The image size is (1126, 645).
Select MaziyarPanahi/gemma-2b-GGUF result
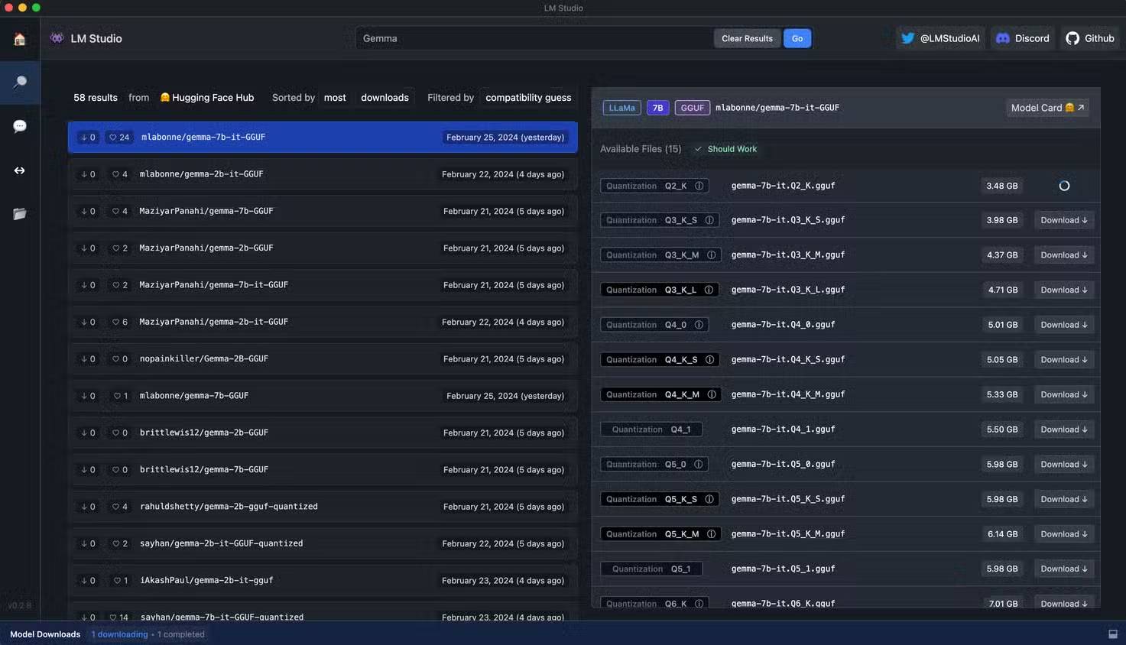coord(323,248)
